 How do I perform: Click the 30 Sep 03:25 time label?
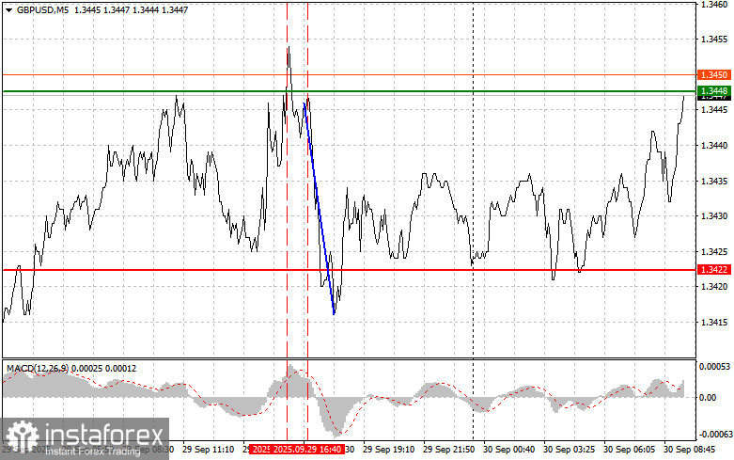coord(570,450)
